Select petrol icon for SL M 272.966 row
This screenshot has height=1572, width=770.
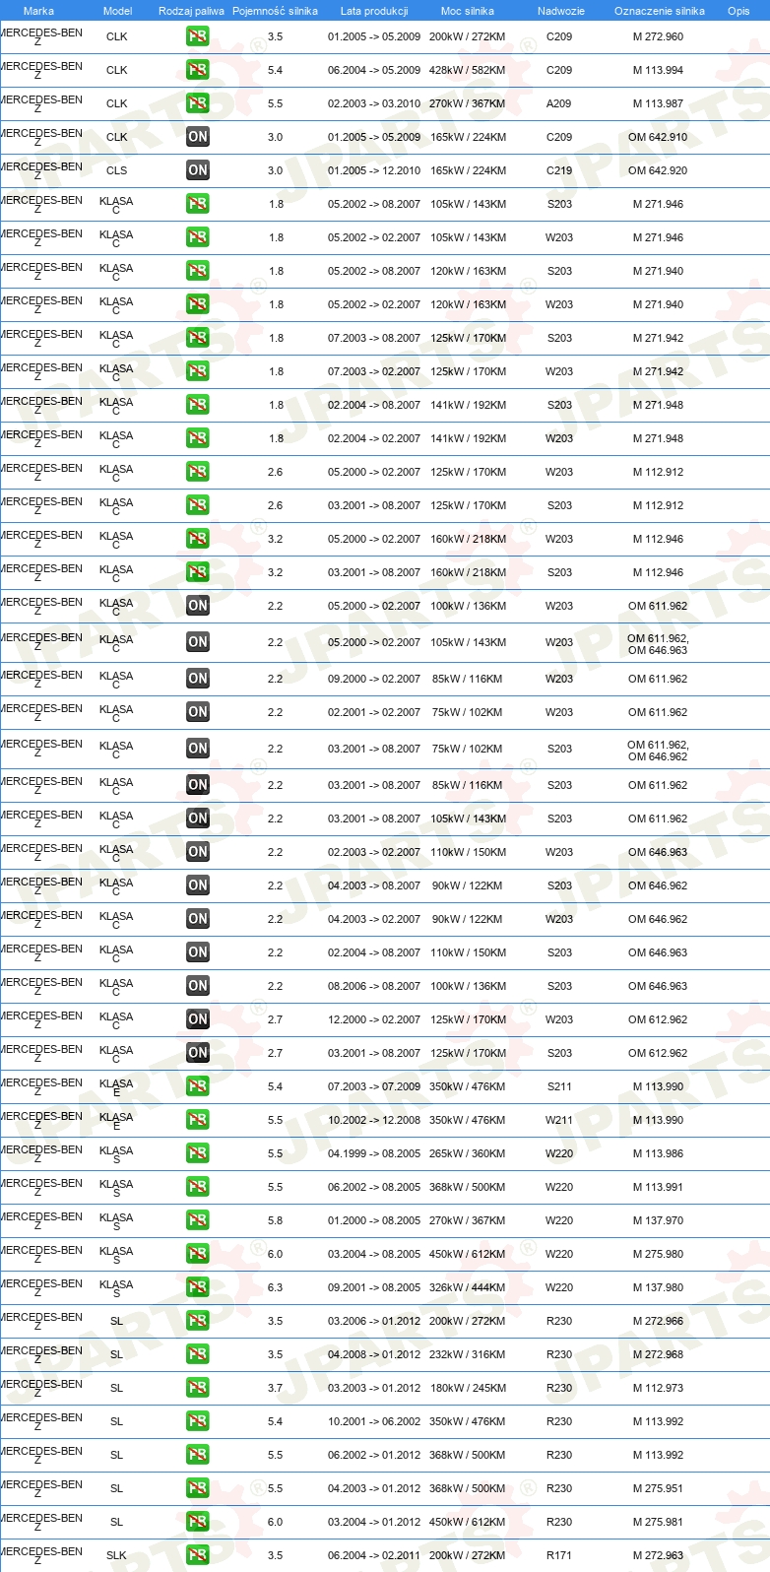pos(198,1321)
